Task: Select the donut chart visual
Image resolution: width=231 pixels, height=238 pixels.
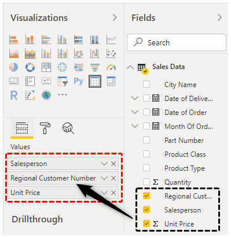Action: [x=30, y=67]
